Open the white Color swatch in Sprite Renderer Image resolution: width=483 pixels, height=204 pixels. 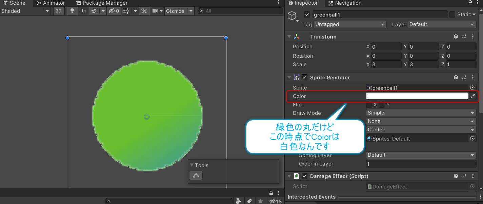click(417, 96)
